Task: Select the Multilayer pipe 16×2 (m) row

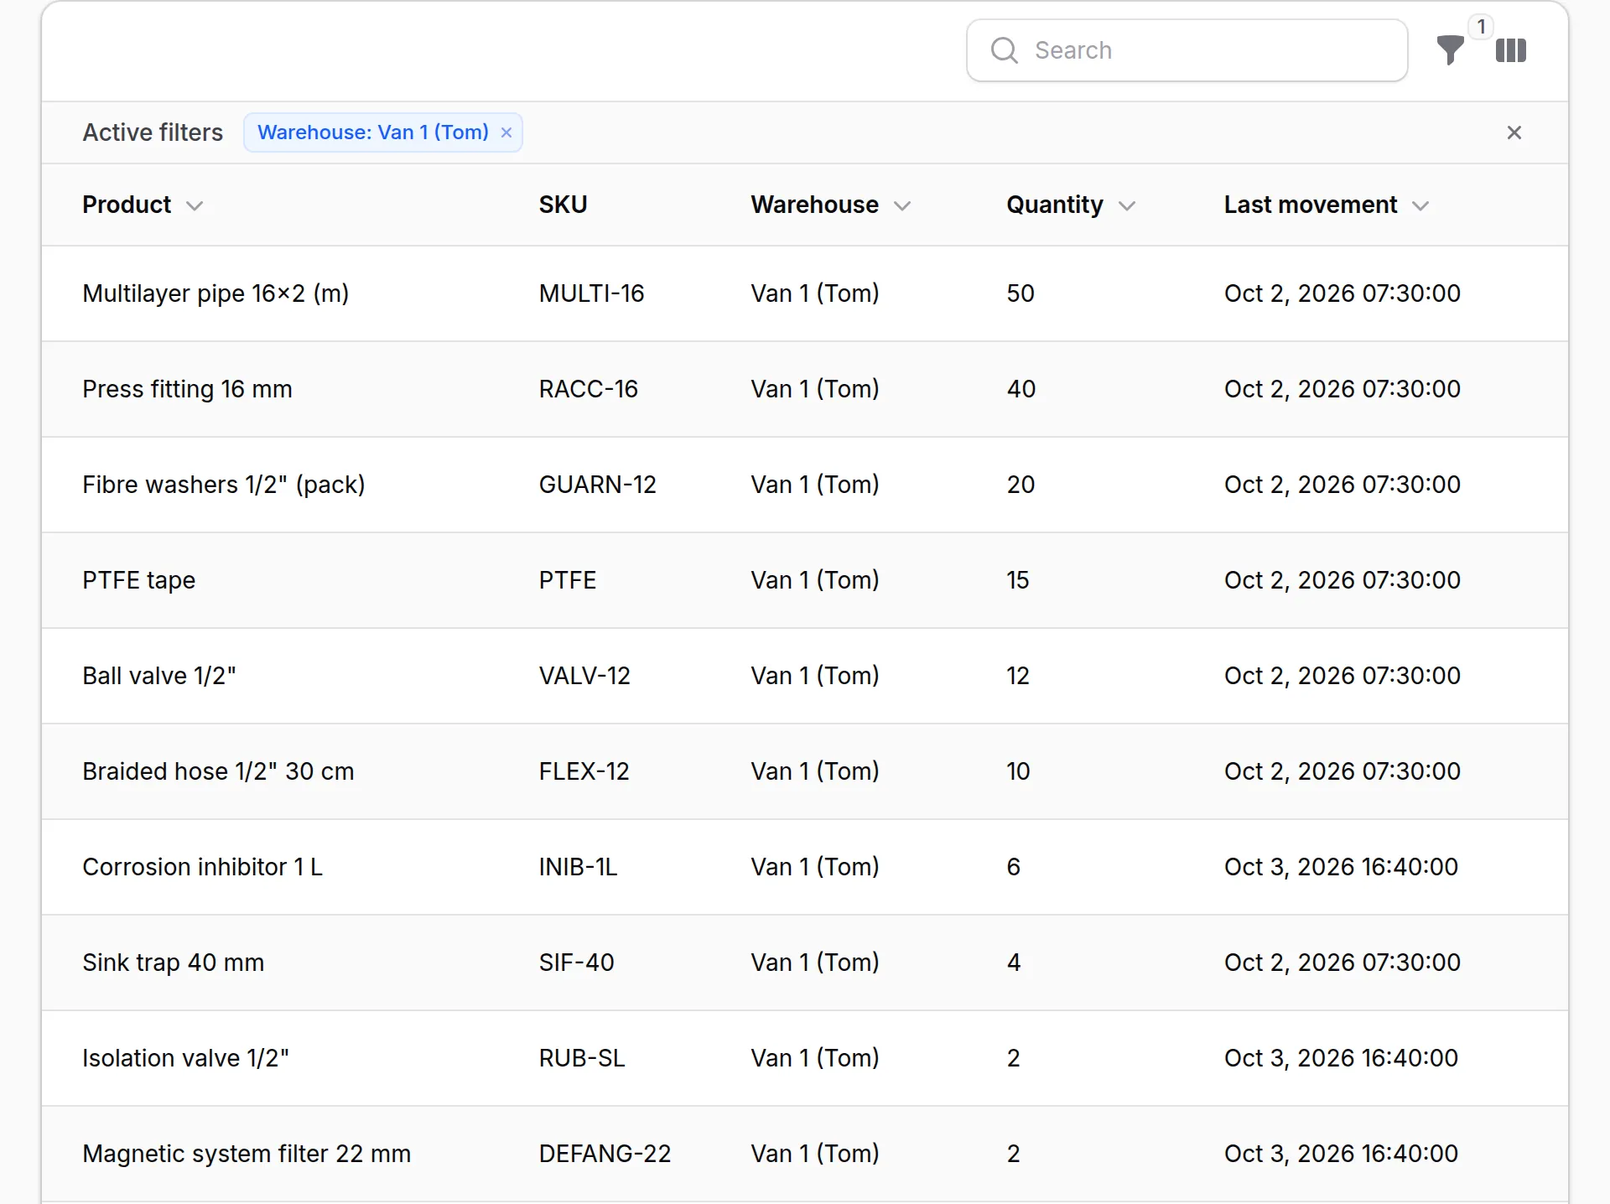Action: (805, 293)
